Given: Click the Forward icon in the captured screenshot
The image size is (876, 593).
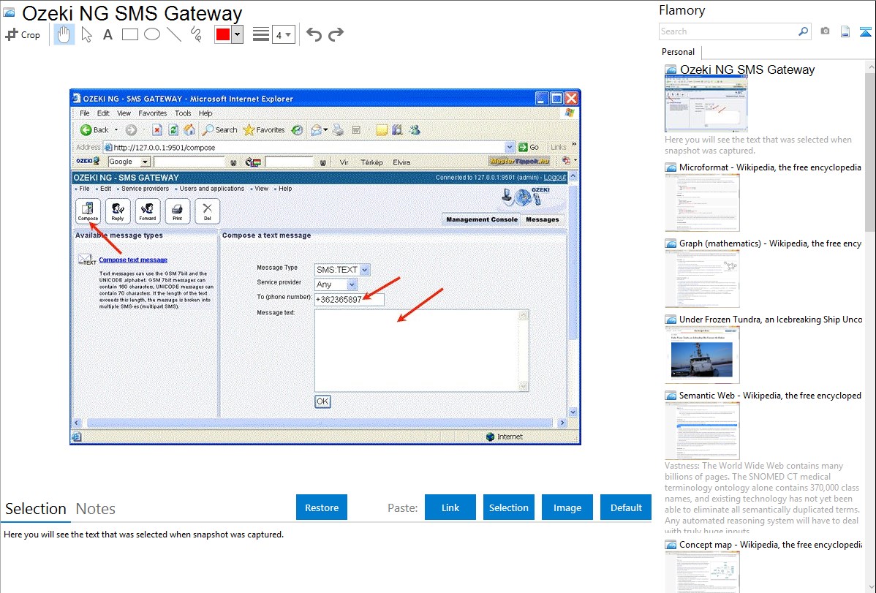Looking at the screenshot, I should (x=148, y=211).
